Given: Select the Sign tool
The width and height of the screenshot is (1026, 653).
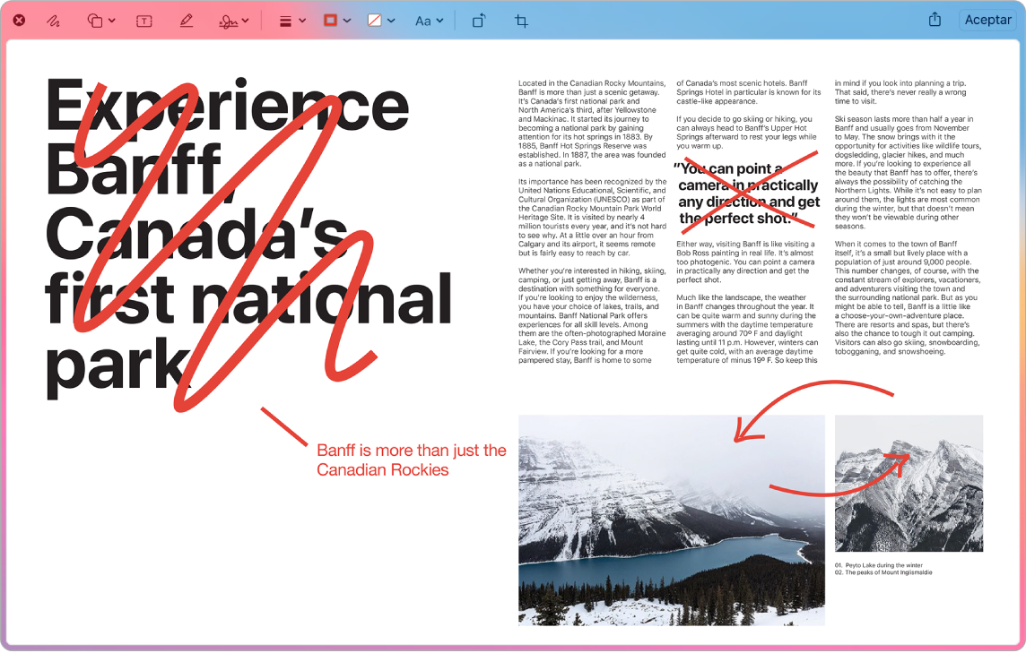Looking at the screenshot, I should click(226, 20).
